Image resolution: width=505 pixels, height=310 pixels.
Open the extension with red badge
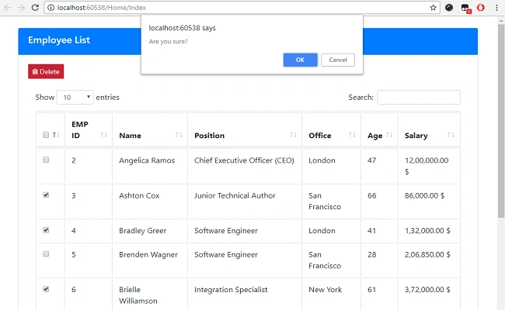(465, 8)
